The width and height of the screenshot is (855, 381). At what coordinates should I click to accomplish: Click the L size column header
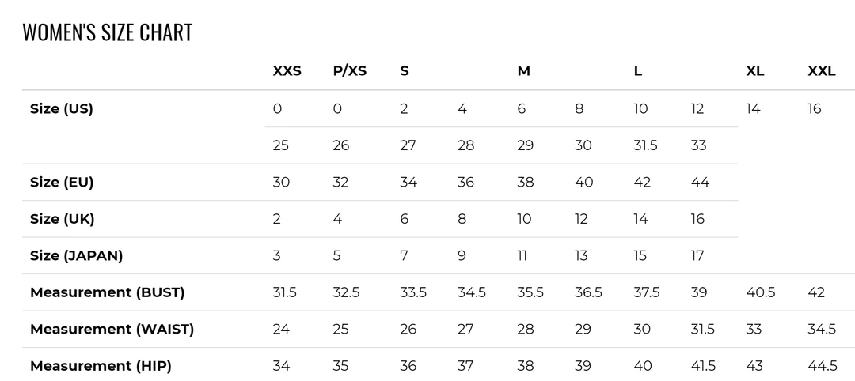638,71
